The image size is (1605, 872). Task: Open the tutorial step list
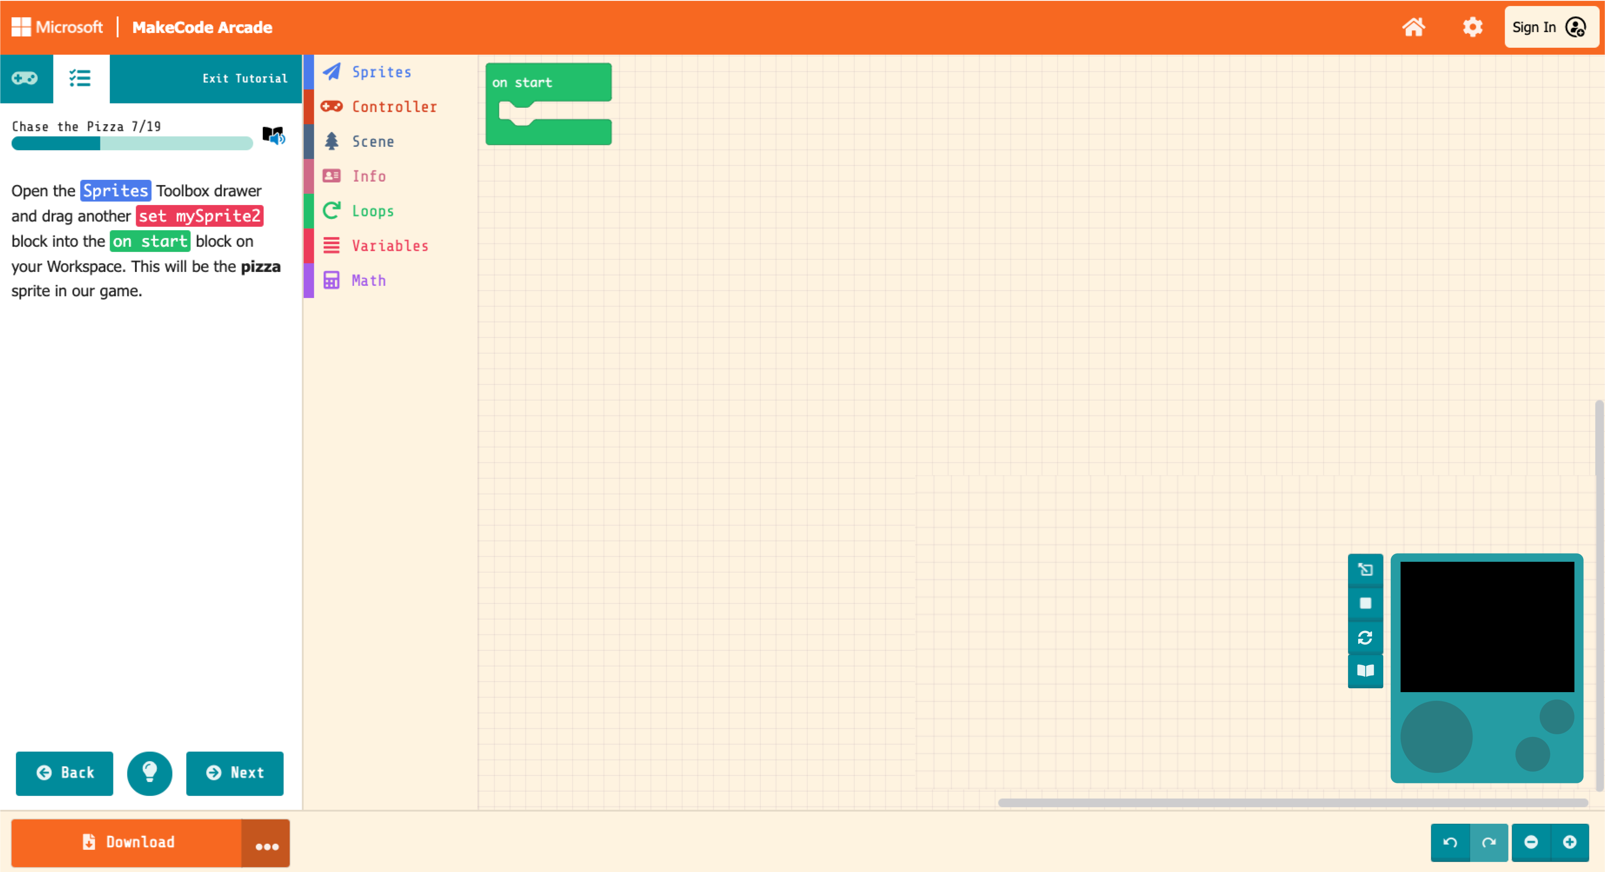pyautogui.click(x=80, y=79)
